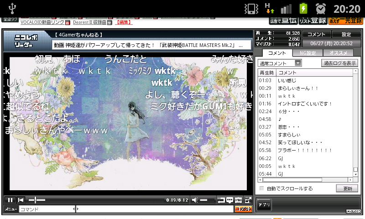The image size is (365, 219).
Task: Click the orange 一発登録 button
Action: [x=345, y=21]
